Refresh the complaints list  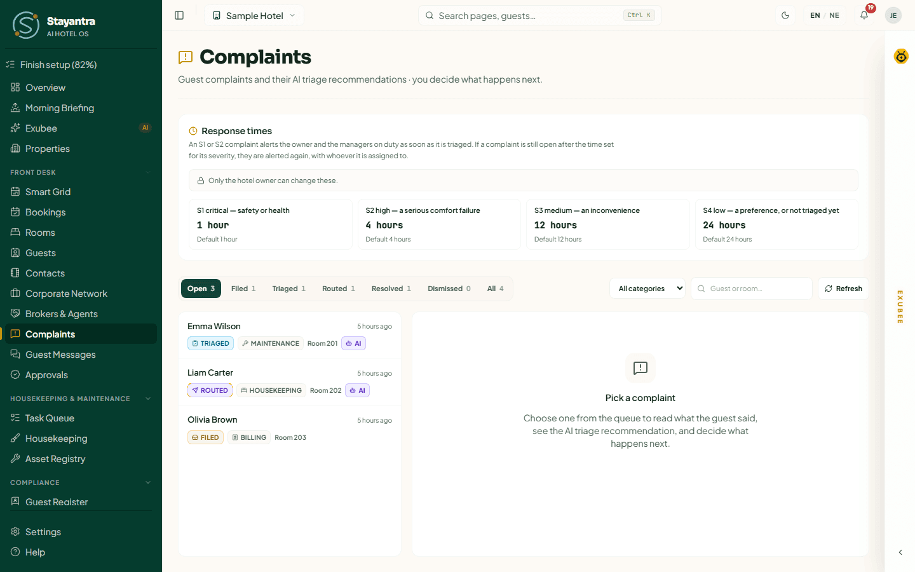(x=843, y=289)
